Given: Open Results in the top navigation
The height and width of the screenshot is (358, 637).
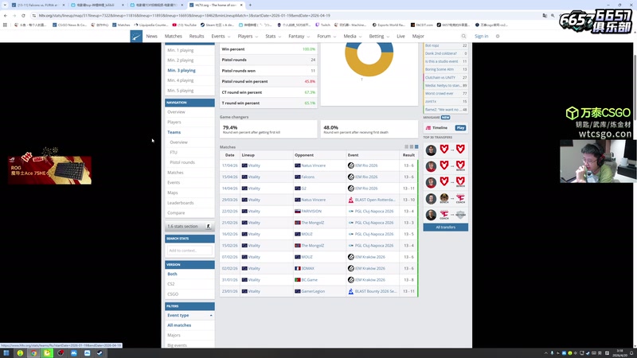Looking at the screenshot, I should pos(197,37).
